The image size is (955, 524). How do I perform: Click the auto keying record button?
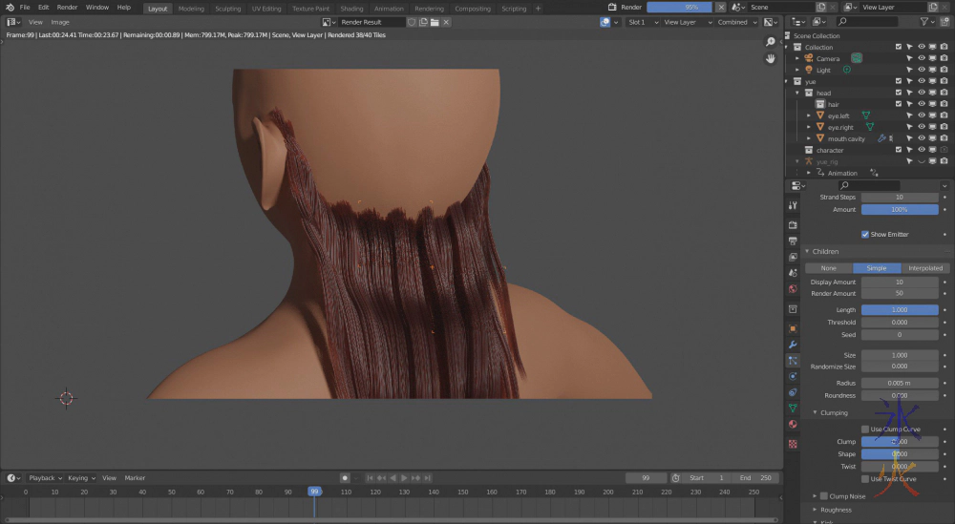click(x=345, y=478)
